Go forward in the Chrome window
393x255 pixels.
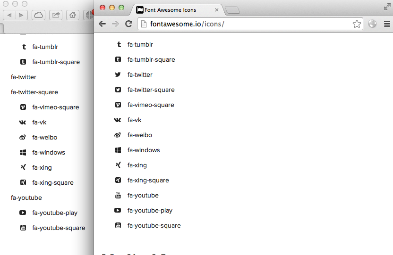coord(115,24)
